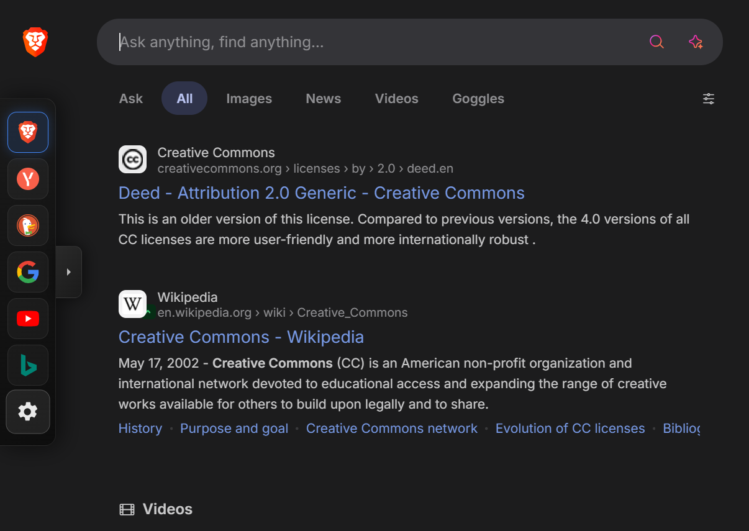Click the Brave lion logo at top left
Image resolution: width=749 pixels, height=531 pixels.
click(35, 42)
